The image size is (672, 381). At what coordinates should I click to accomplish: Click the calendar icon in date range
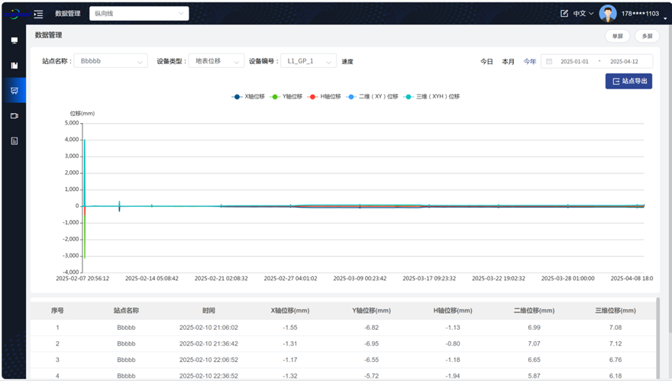coord(549,61)
